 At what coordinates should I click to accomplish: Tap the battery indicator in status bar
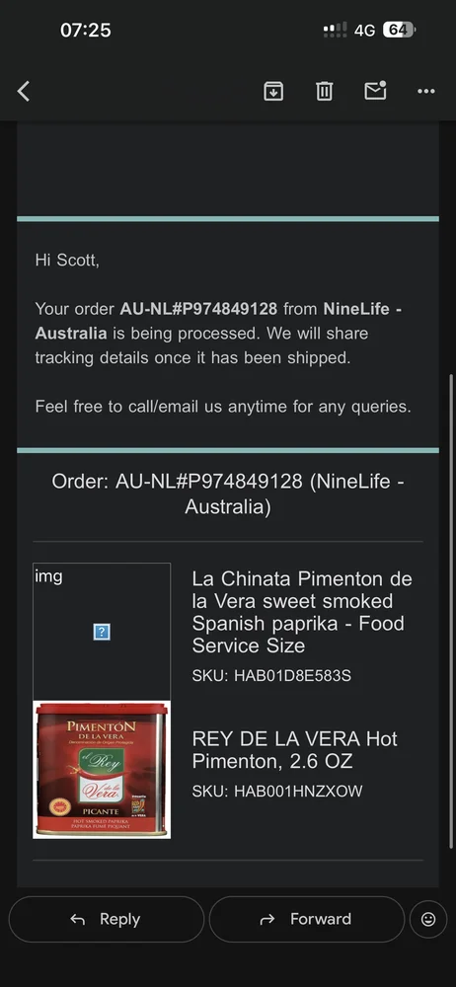point(400,30)
